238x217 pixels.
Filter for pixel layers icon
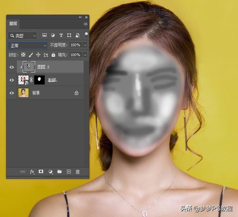tap(44, 35)
